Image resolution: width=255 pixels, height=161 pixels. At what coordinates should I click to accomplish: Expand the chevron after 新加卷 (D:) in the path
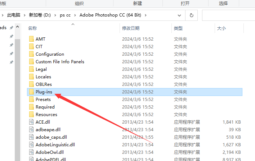click(55, 15)
